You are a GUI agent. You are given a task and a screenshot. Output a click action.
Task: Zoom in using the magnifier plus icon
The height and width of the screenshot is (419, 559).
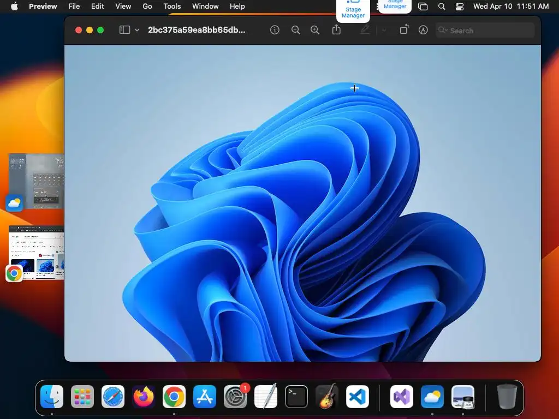coord(315,30)
